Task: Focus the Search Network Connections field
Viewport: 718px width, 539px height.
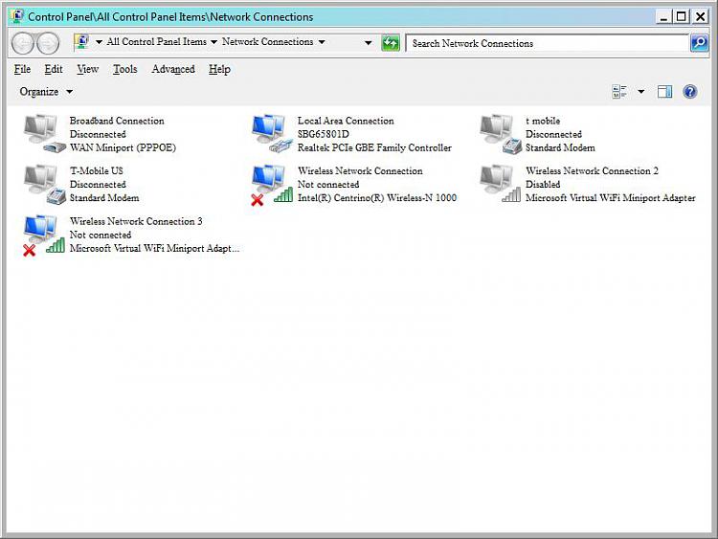Action: [x=548, y=43]
